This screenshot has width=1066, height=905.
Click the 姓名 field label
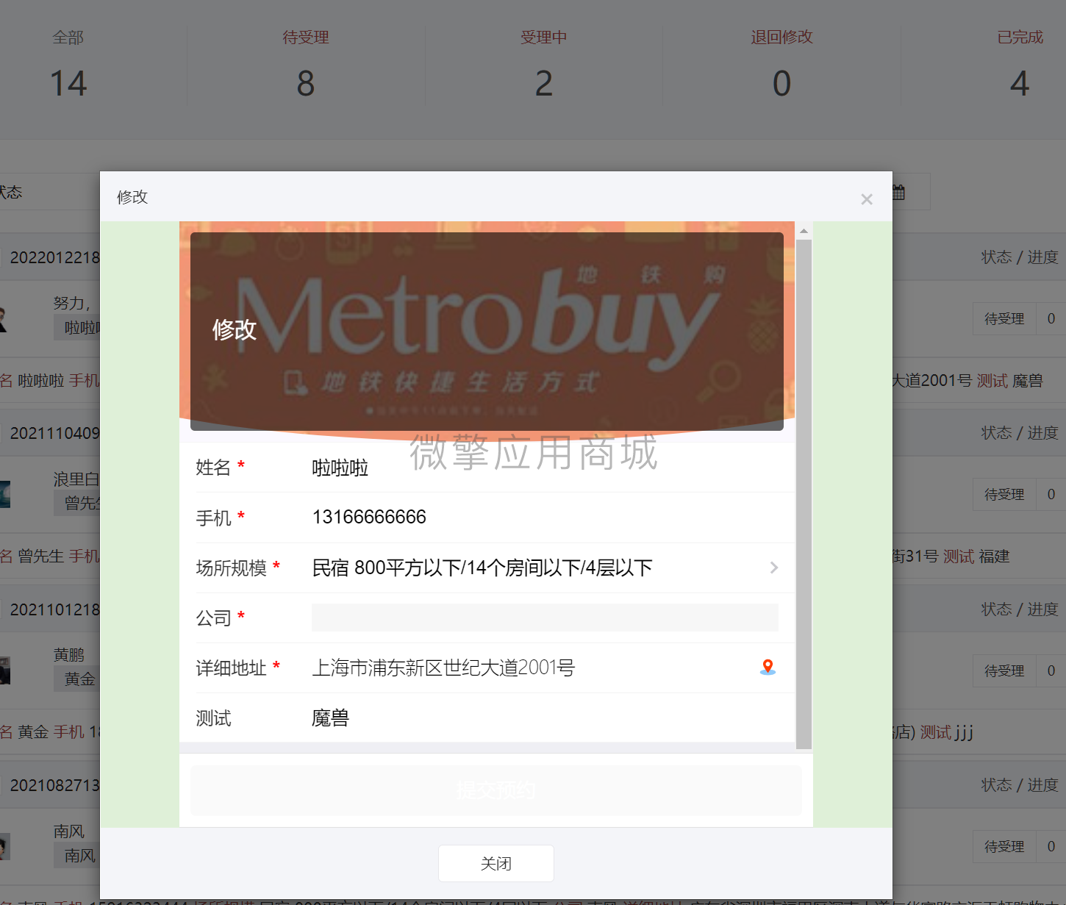coord(213,468)
